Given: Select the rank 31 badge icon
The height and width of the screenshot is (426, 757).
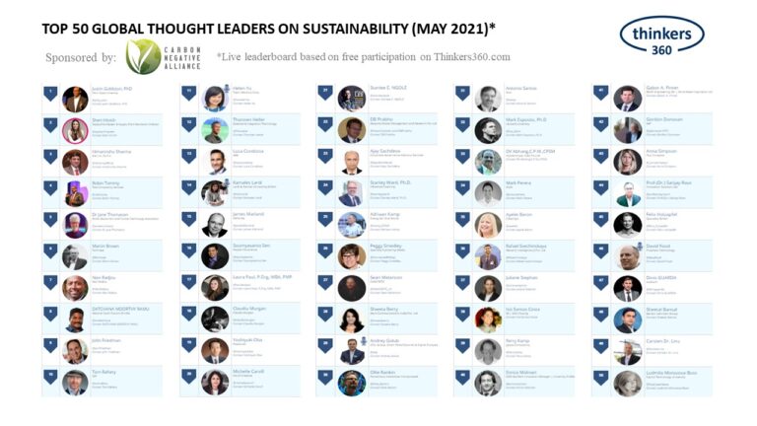Looking at the screenshot, I should point(461,94).
